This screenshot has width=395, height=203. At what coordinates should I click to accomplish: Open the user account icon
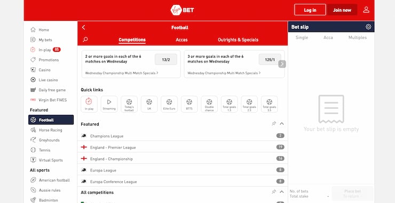(366, 10)
